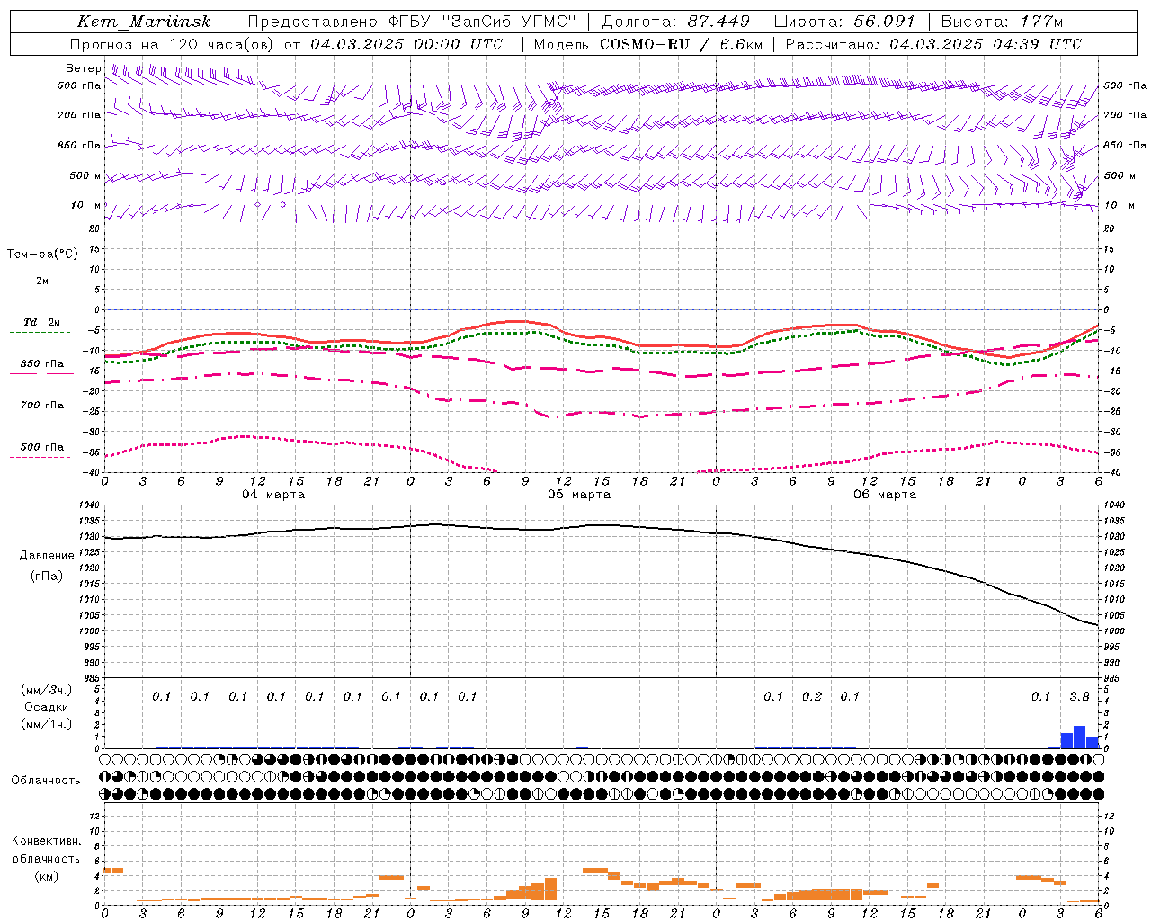Viewport: 1151px width, 921px height.
Task: Click the (мм/3ч.) precipitation unit label
Action: (47, 690)
